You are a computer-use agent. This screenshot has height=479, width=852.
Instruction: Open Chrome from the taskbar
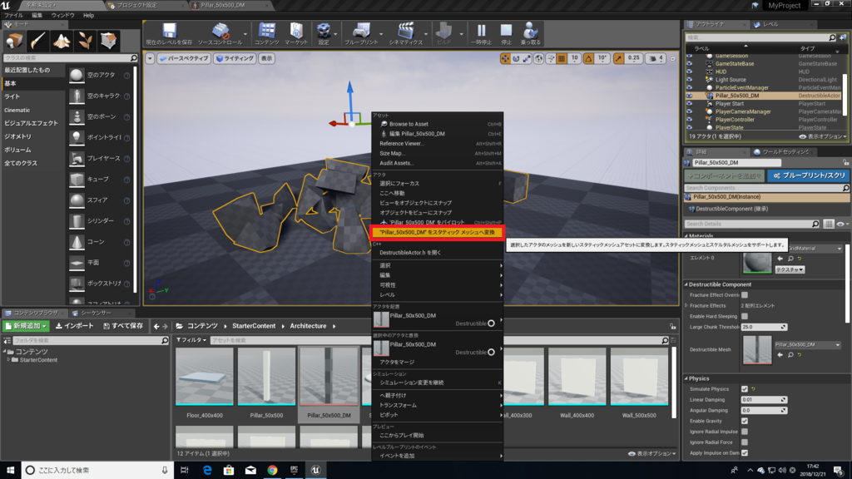tap(272, 470)
